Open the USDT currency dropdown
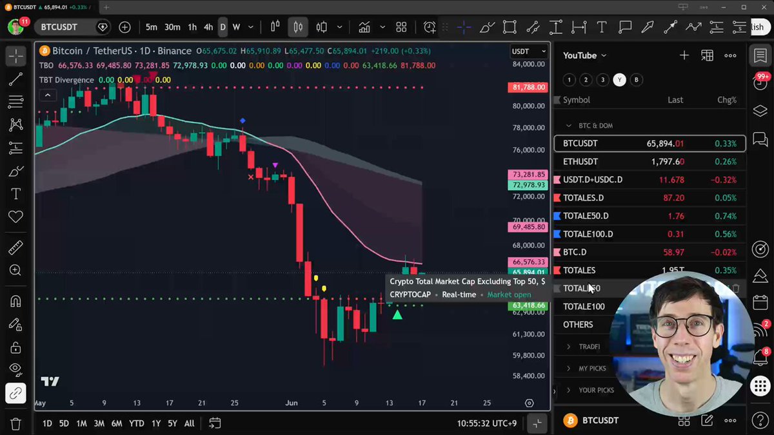Image resolution: width=774 pixels, height=435 pixels. click(x=529, y=51)
